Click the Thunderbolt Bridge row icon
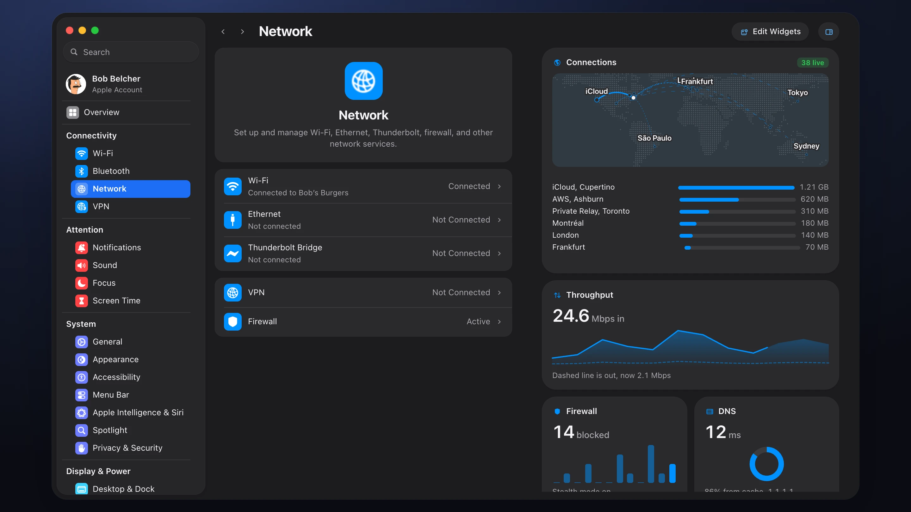 tap(232, 253)
